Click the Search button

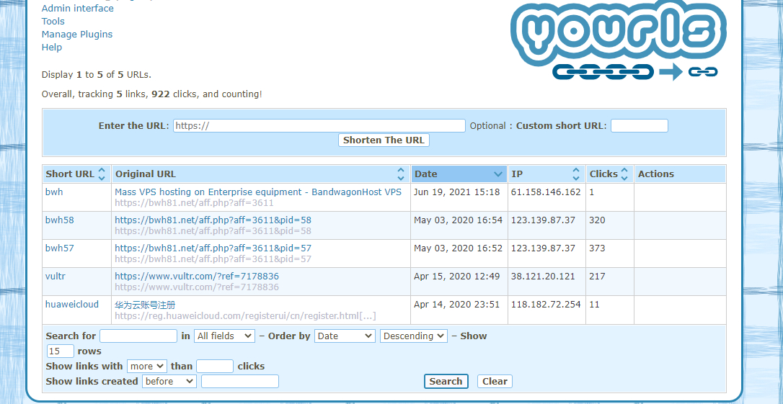click(446, 382)
